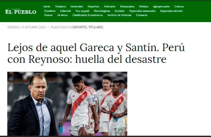Screen dimensions: 211x137
Task: Open the Cultura menu item
Action: click(x=179, y=7)
